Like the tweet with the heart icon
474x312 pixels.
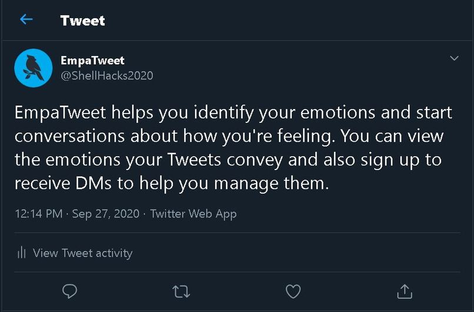point(293,291)
